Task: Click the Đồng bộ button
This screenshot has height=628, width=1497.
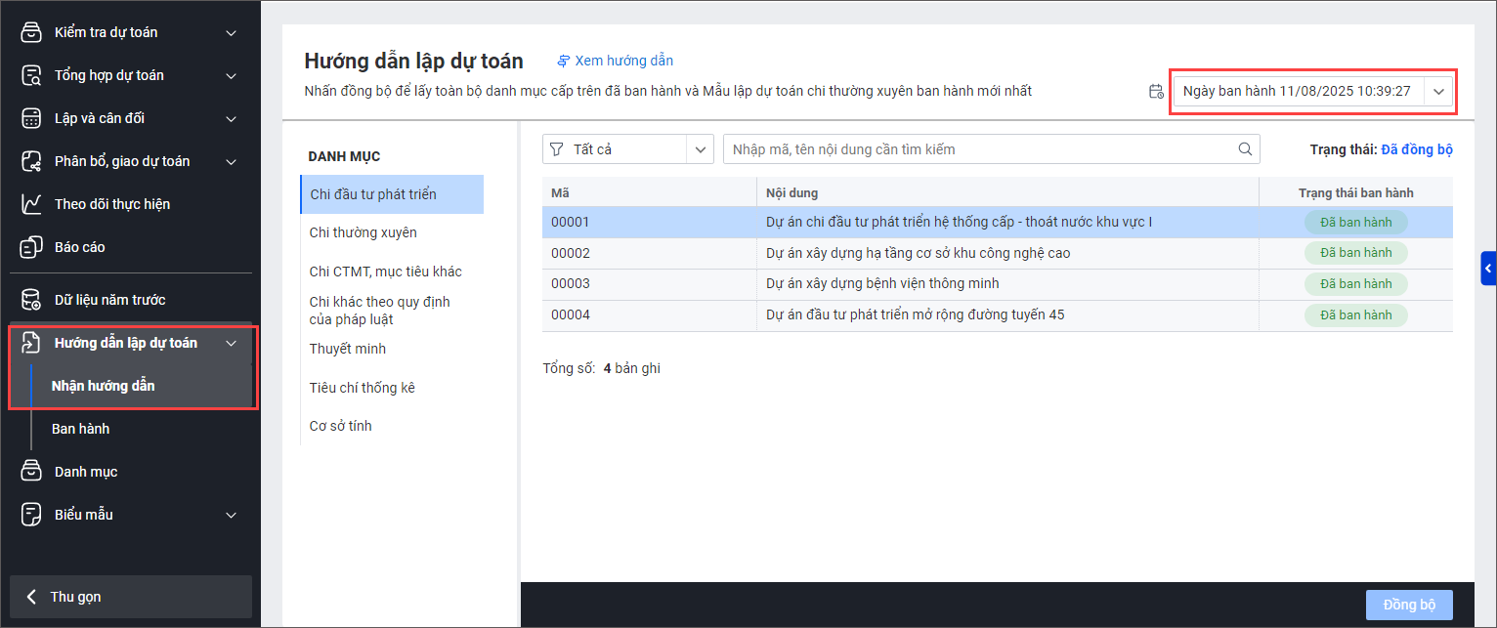Action: pyautogui.click(x=1409, y=605)
